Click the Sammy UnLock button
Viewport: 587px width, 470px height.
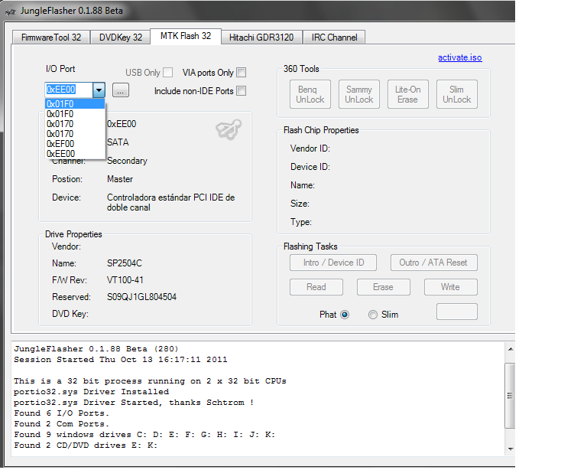[x=359, y=94]
